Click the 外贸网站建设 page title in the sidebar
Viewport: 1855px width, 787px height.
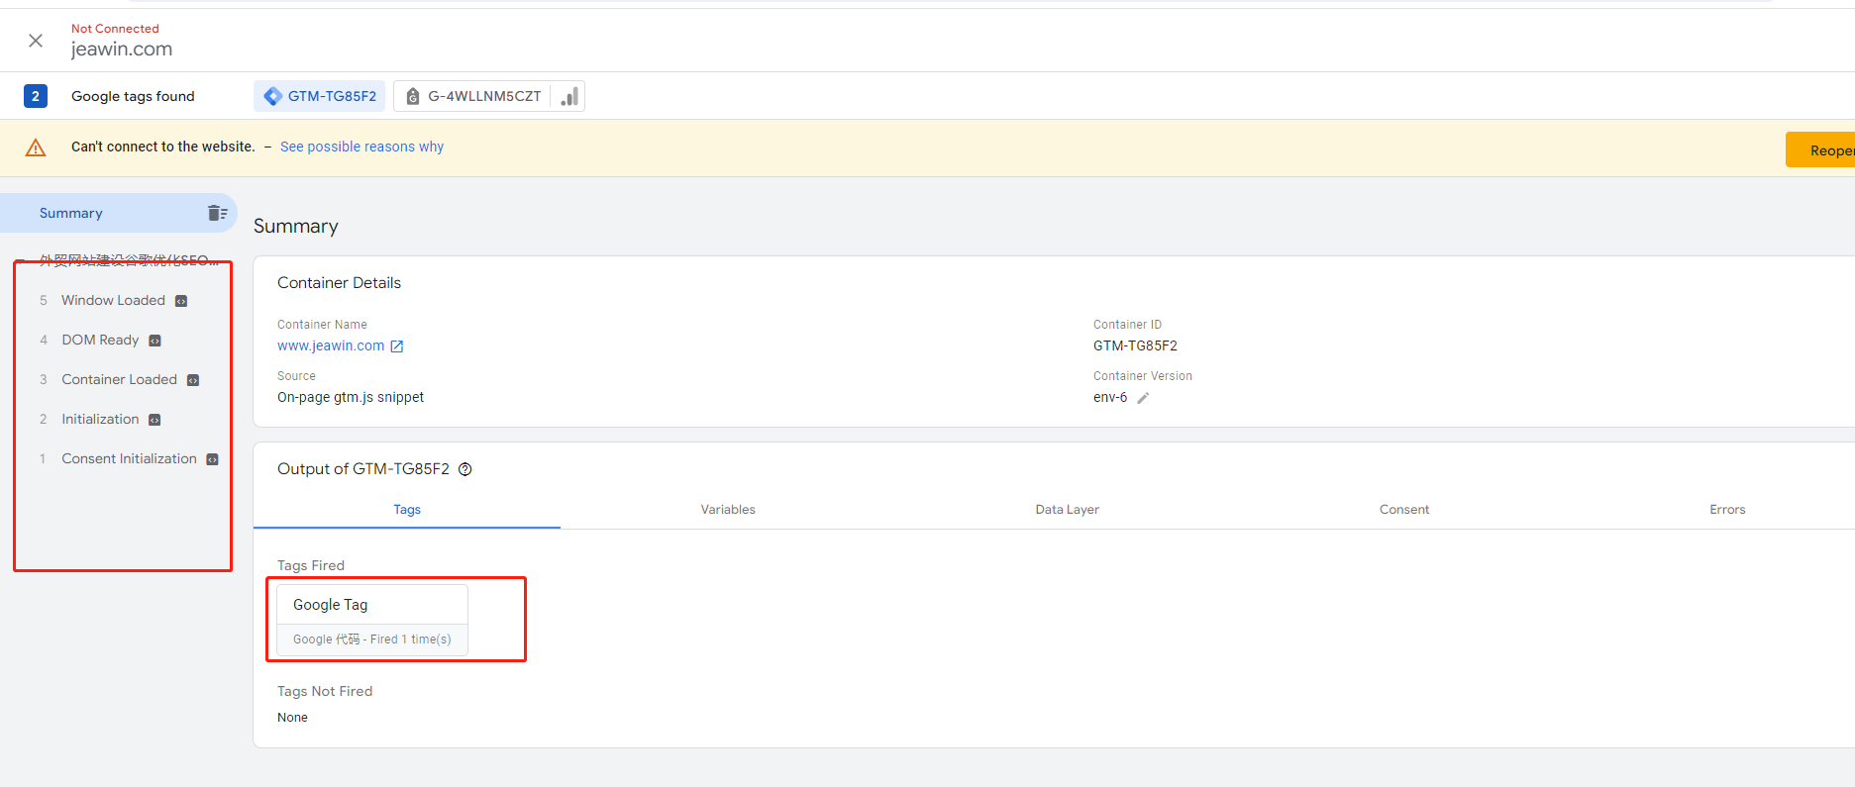coord(129,260)
